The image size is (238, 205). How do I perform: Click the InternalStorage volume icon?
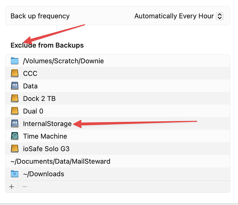15,123
